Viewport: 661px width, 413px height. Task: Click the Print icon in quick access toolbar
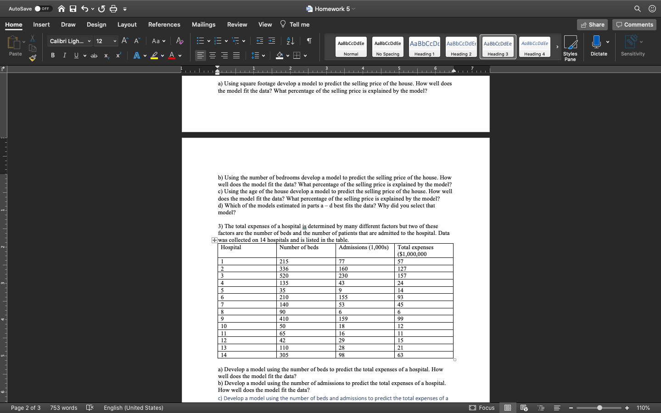[x=112, y=8]
